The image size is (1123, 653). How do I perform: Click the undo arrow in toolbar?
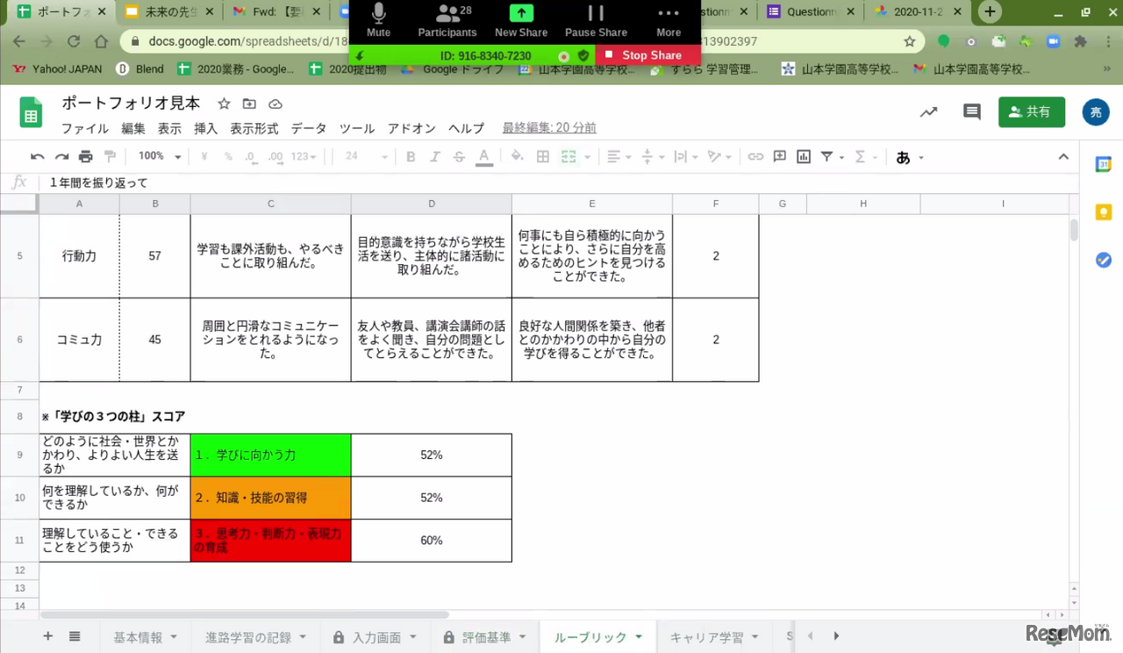click(x=37, y=157)
